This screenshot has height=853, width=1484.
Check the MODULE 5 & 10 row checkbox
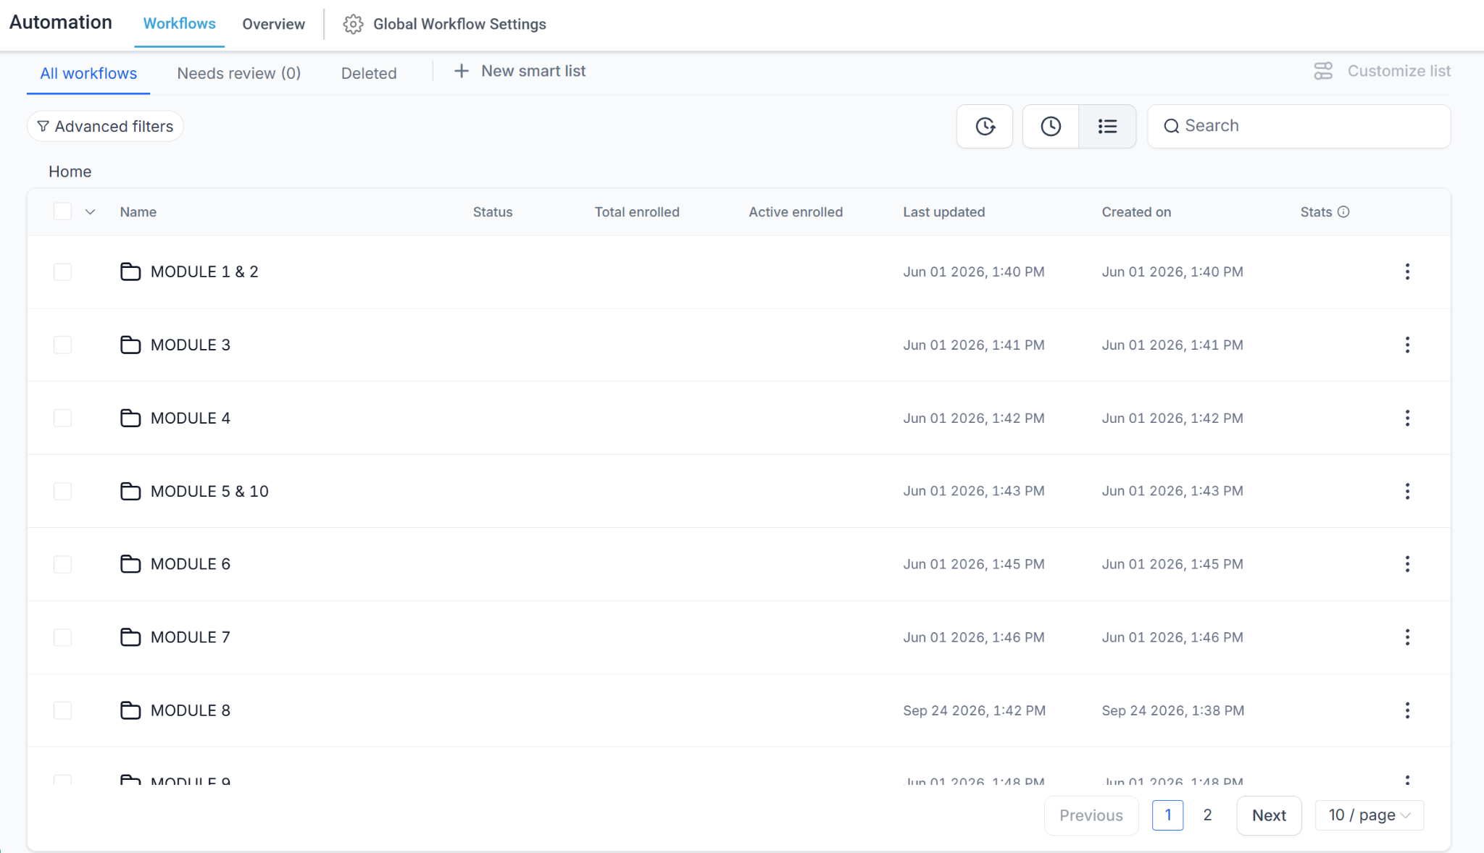click(x=63, y=491)
